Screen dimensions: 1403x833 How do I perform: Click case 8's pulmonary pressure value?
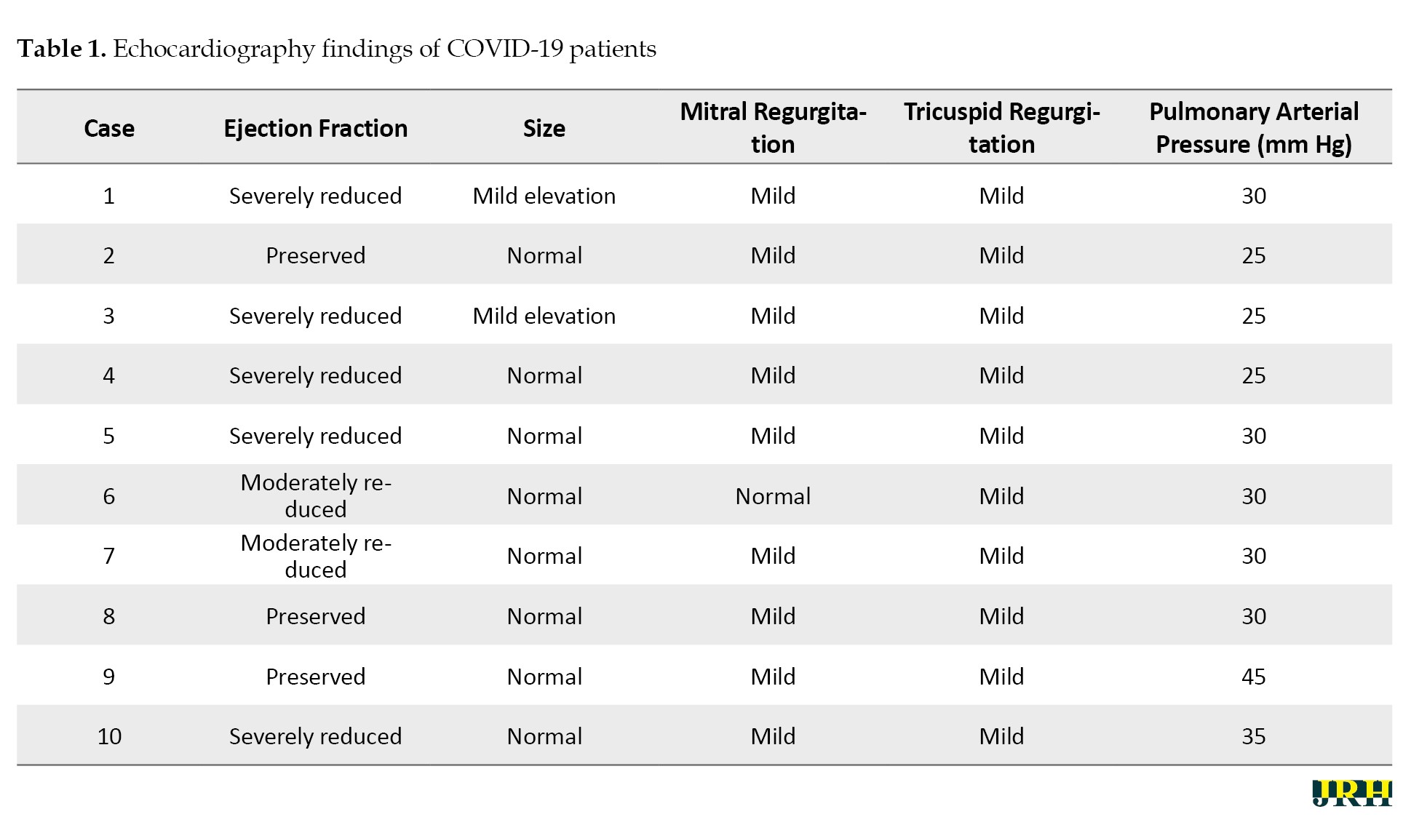pyautogui.click(x=1253, y=616)
